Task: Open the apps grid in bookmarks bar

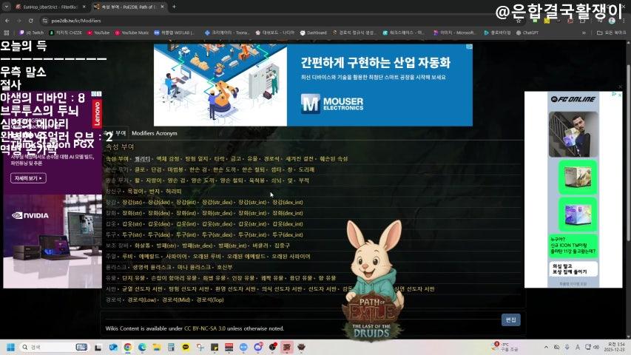Action: click(7, 33)
